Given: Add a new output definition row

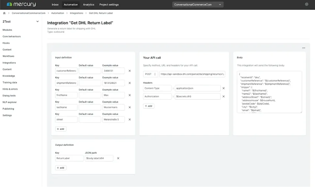Looking at the screenshot, I should coord(61,168).
